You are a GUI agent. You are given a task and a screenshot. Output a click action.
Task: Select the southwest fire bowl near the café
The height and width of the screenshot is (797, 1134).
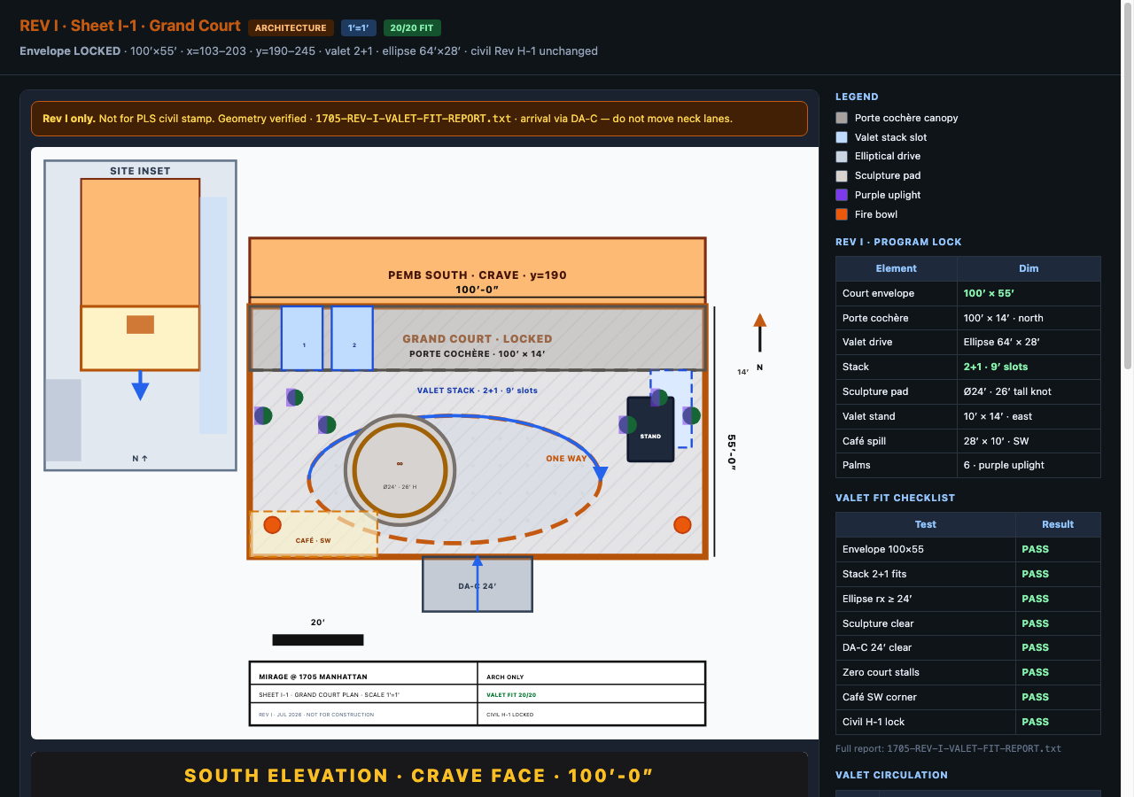pyautogui.click(x=272, y=525)
